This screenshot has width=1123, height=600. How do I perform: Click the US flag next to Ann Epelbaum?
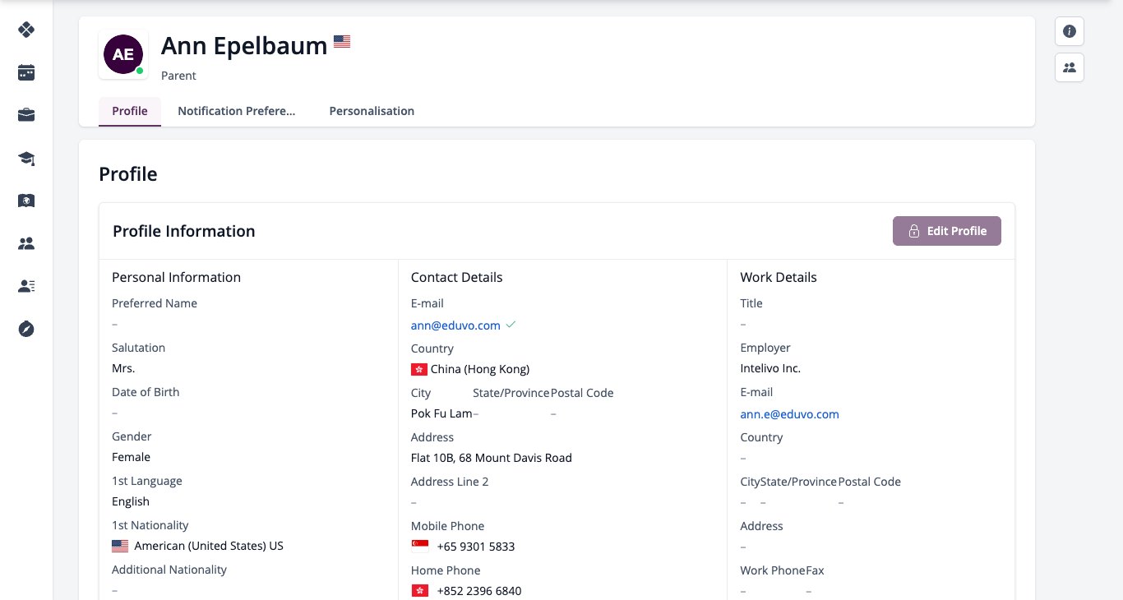click(342, 41)
